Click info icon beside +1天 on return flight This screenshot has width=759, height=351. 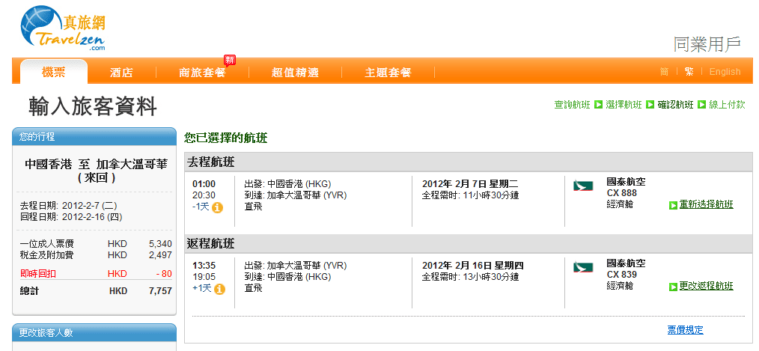coord(219,289)
